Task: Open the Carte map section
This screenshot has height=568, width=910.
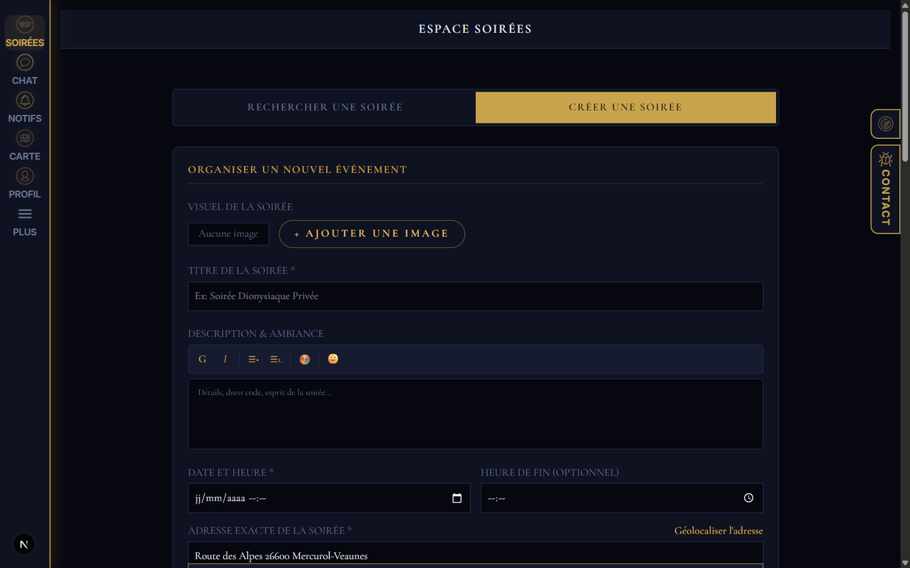Action: click(x=25, y=146)
